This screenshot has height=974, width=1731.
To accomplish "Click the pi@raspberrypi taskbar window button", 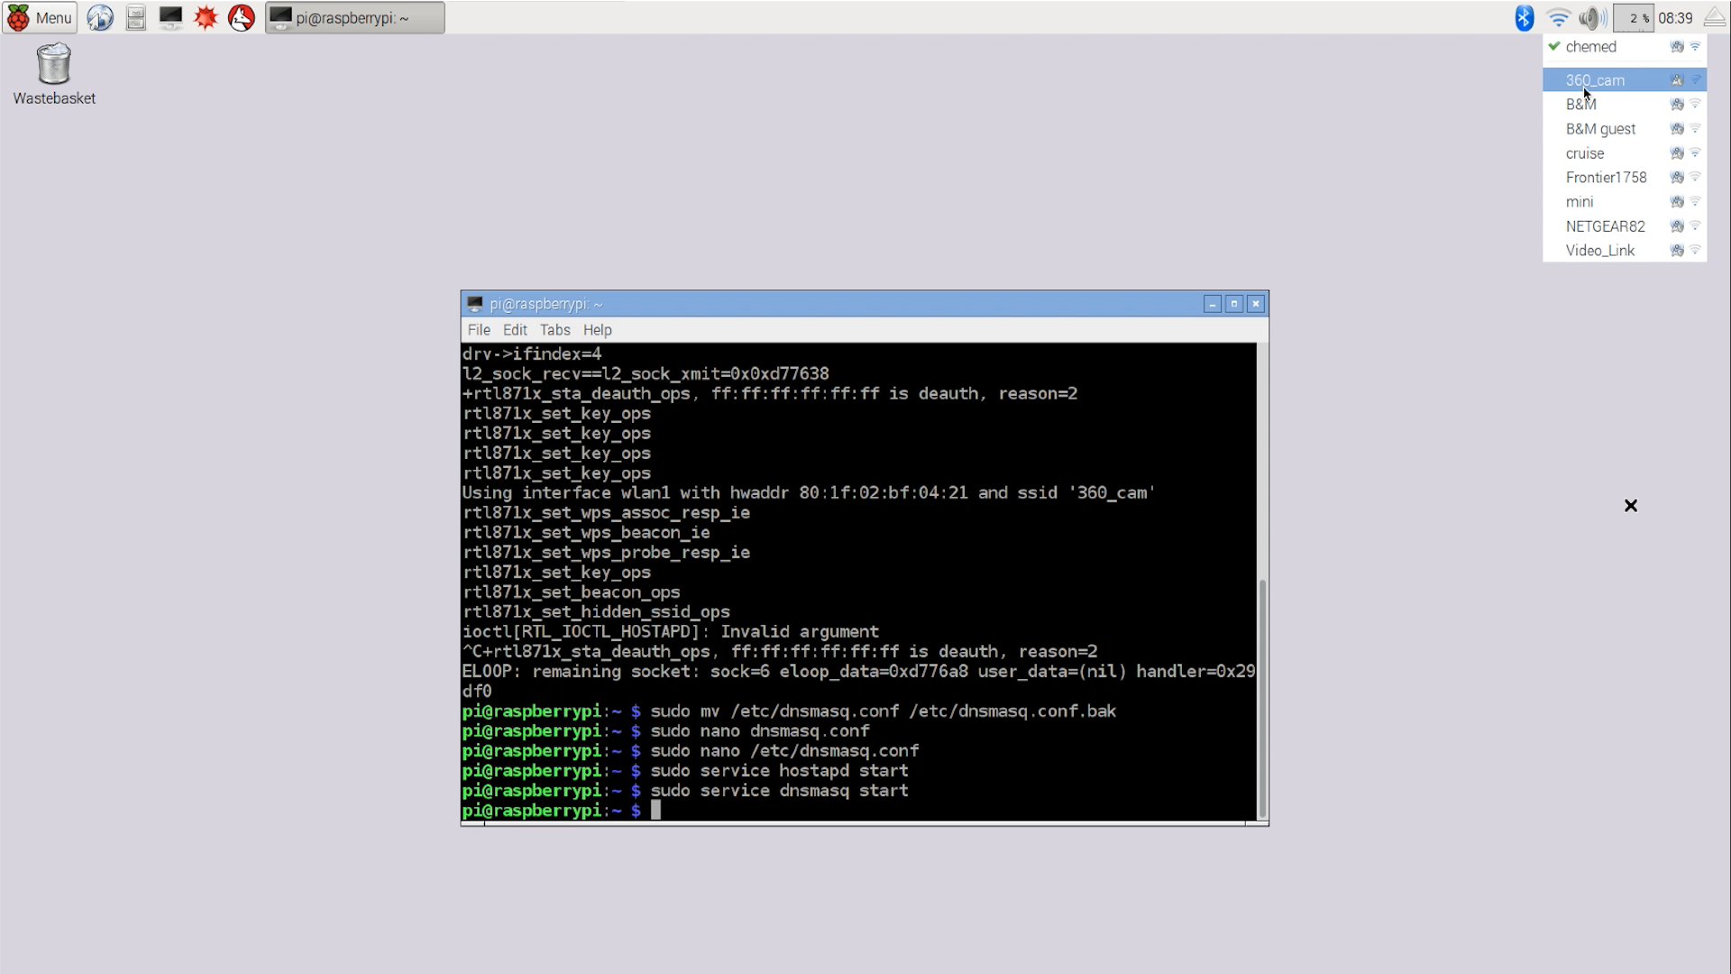I will pos(354,17).
